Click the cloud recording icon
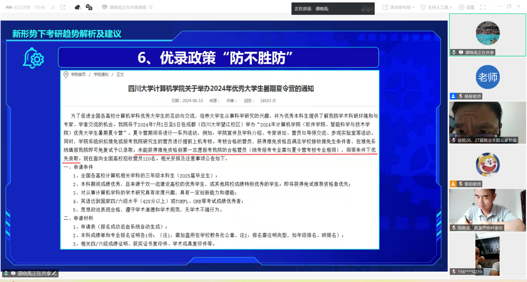This screenshot has height=282, width=527. 78,7
